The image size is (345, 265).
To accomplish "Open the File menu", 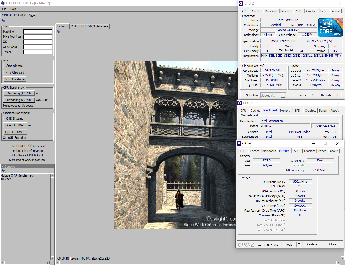I will [x=4, y=9].
